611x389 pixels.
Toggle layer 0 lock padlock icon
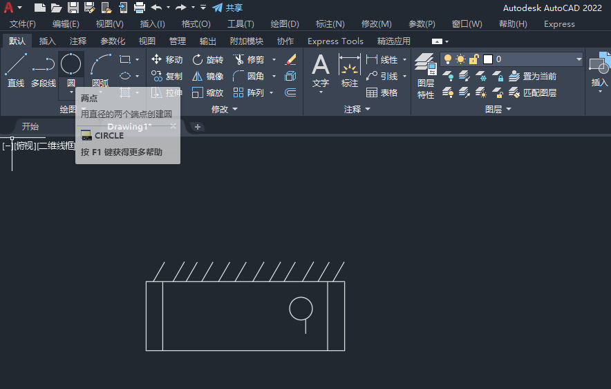click(473, 59)
